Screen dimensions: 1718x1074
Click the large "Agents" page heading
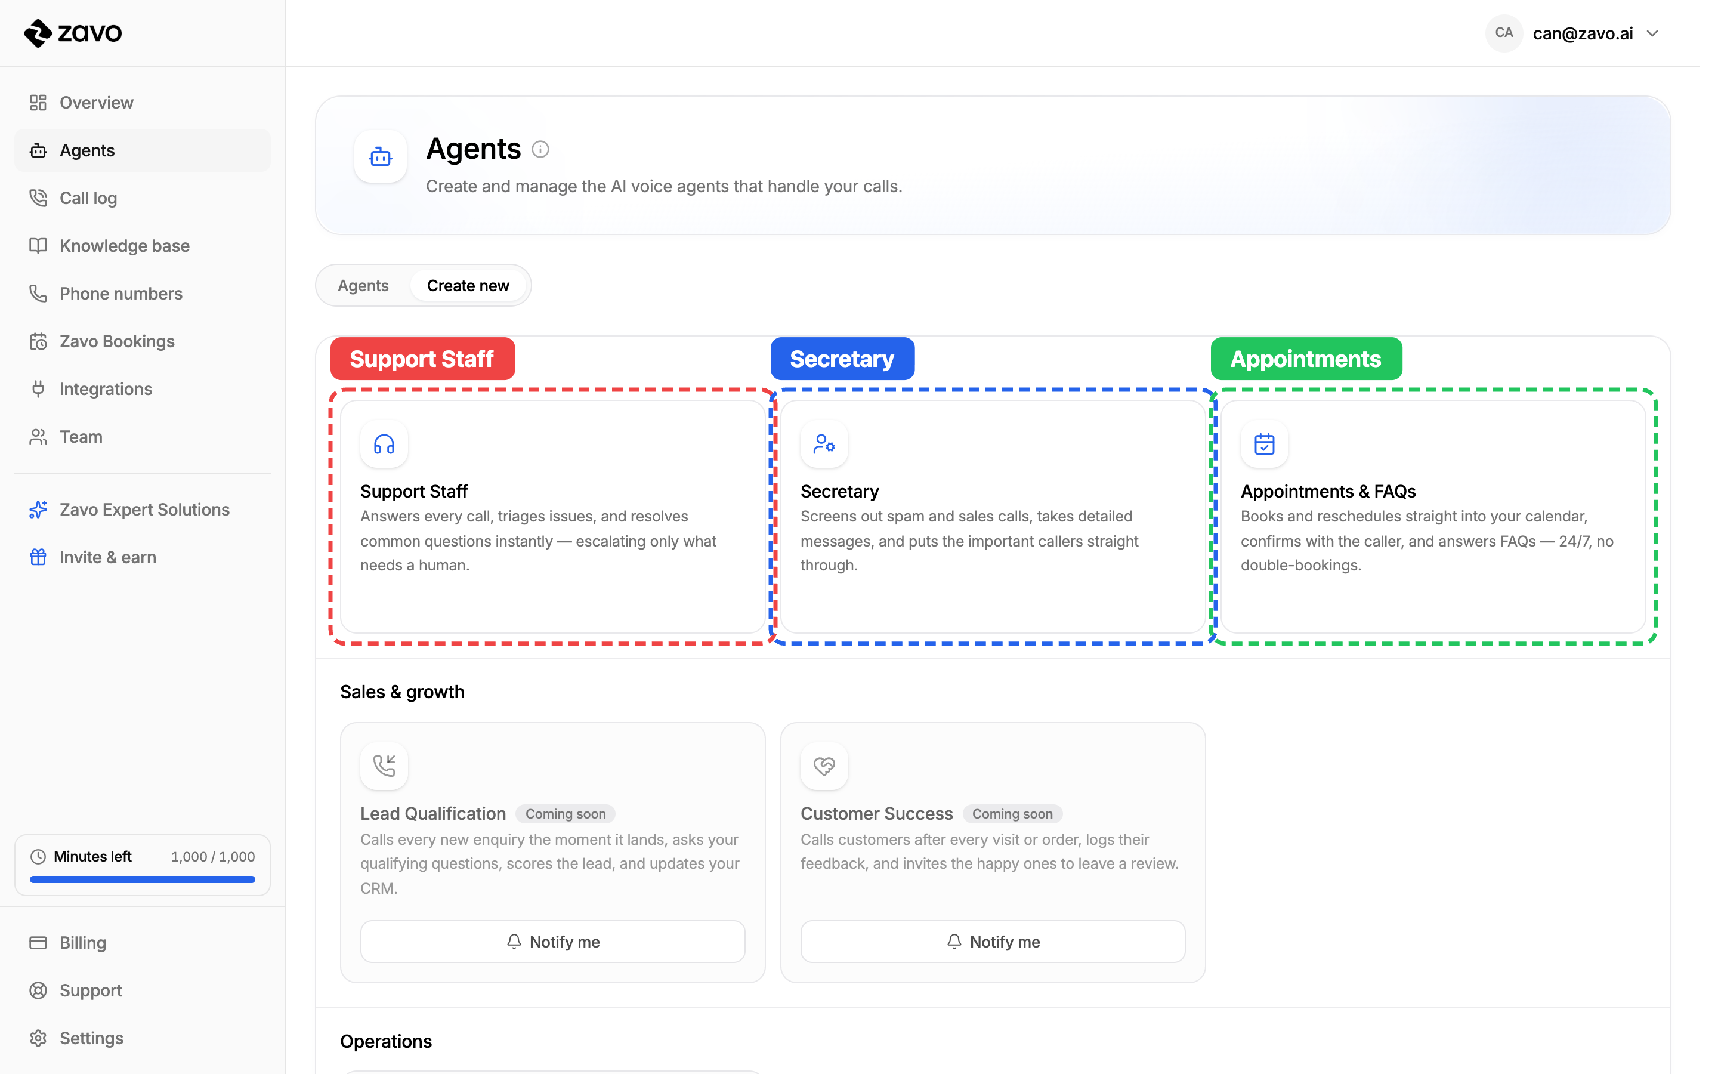(x=474, y=149)
